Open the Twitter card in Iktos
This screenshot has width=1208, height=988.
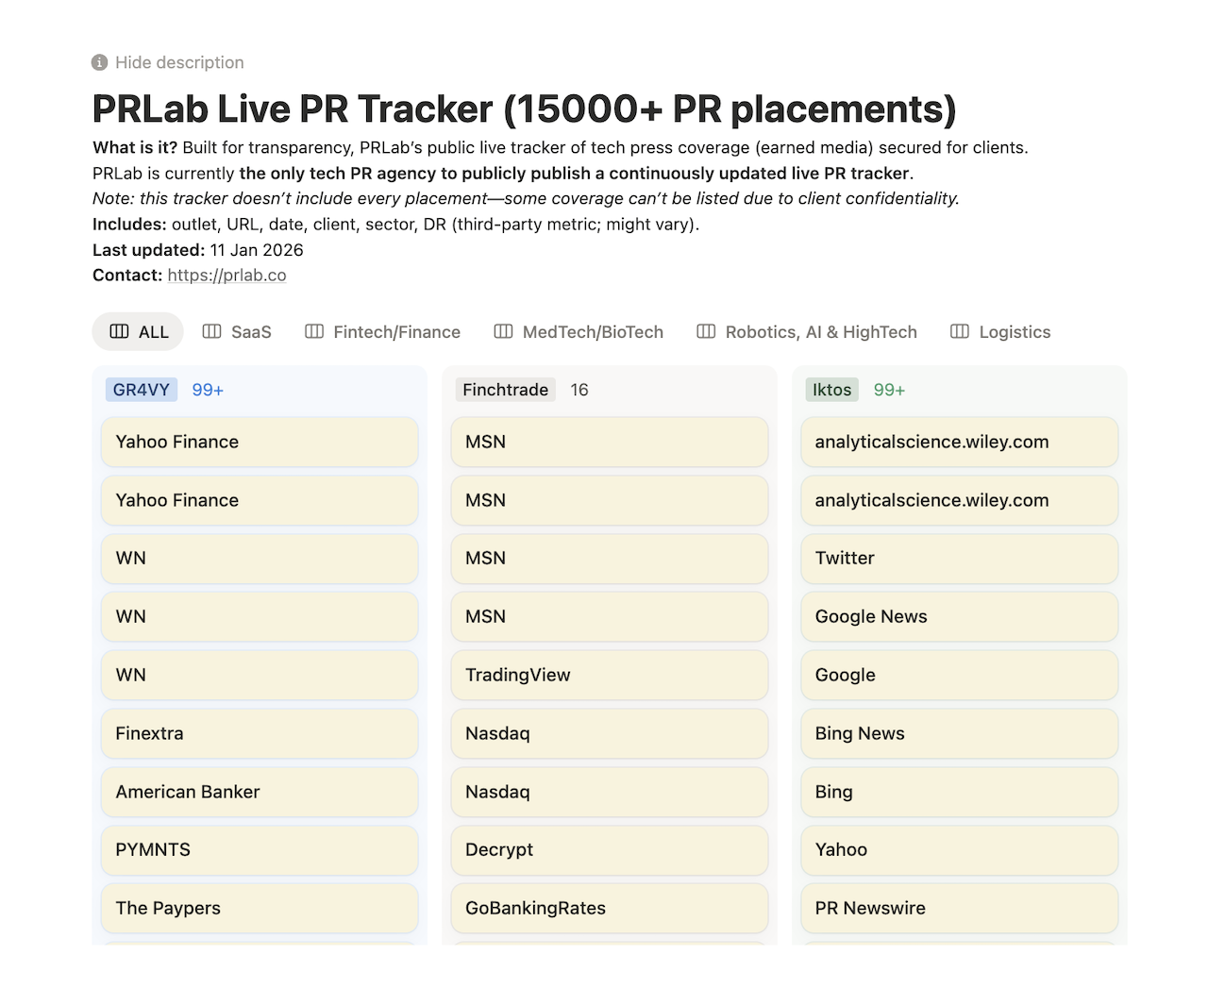960,558
